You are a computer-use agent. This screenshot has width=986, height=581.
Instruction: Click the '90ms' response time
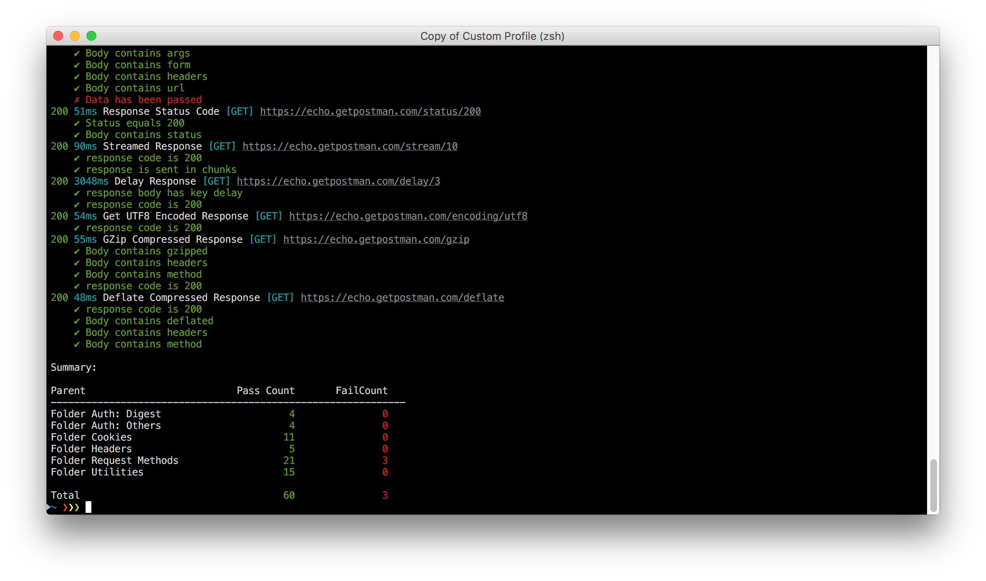coord(85,146)
